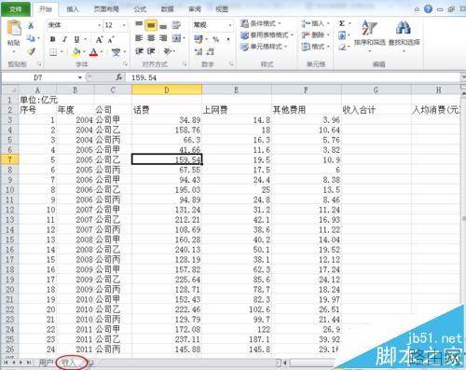Click the Increase Font Size icon
This screenshot has width=466, height=370.
(99, 39)
